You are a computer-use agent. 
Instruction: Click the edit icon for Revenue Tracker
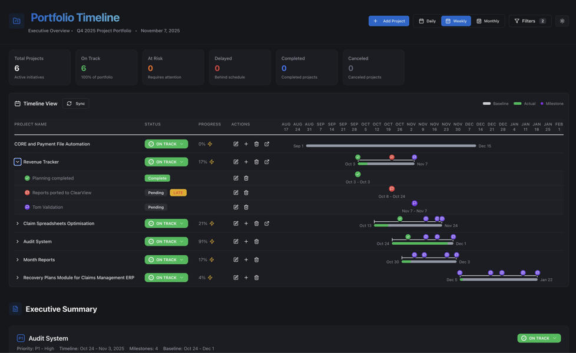click(236, 162)
